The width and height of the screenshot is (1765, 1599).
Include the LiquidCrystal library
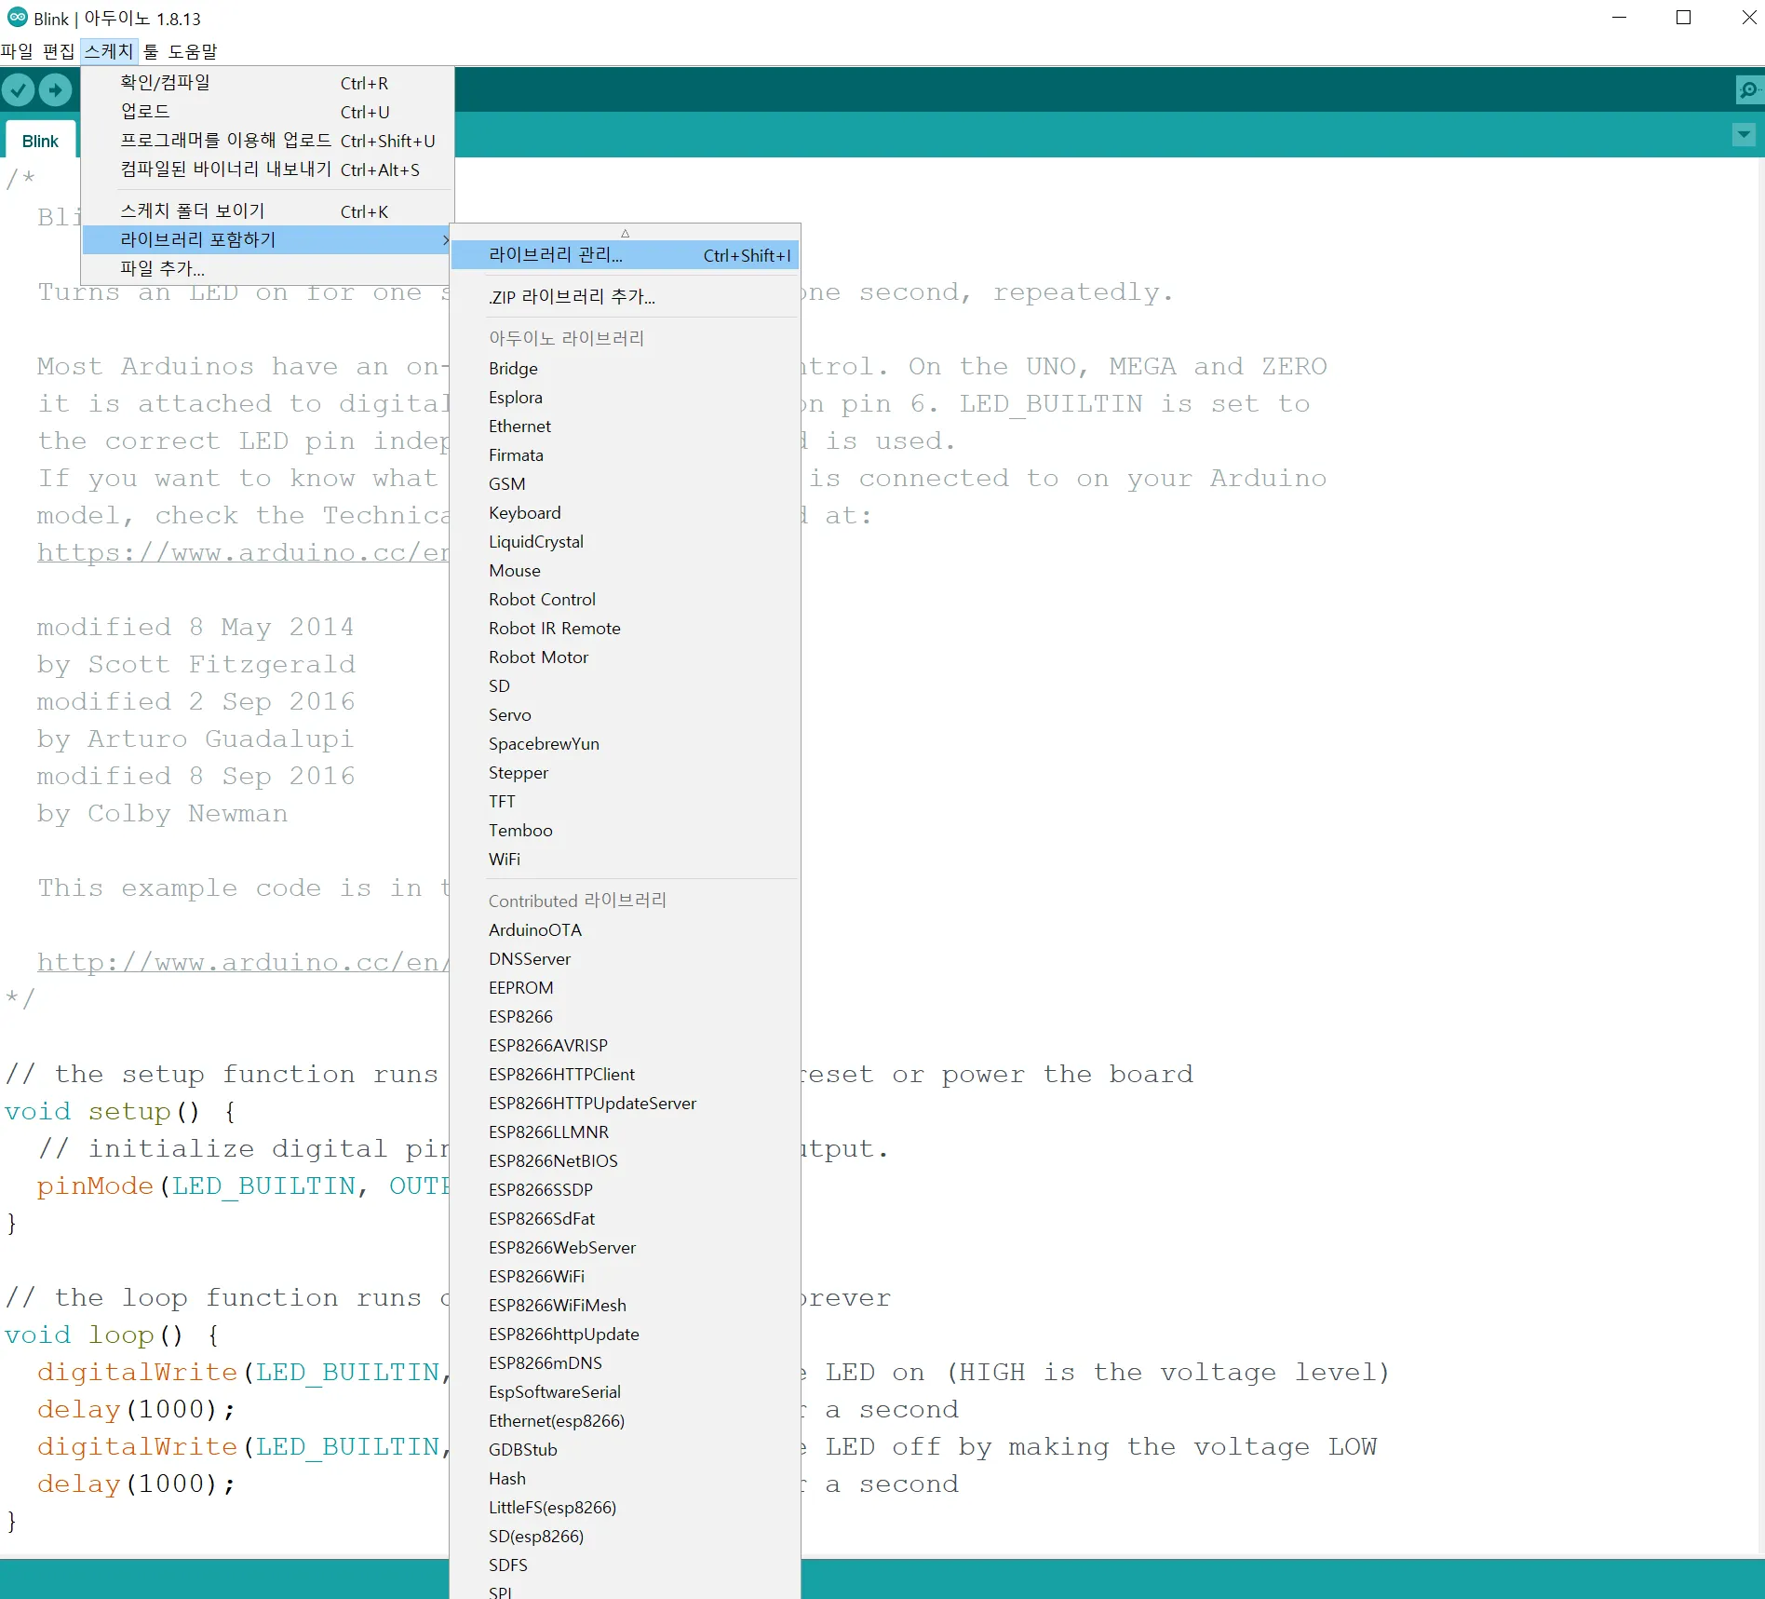tap(535, 542)
